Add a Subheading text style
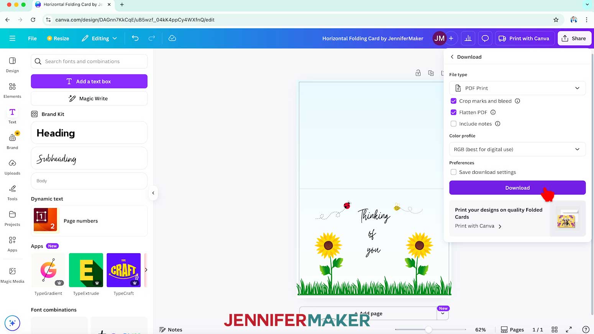 point(89,158)
